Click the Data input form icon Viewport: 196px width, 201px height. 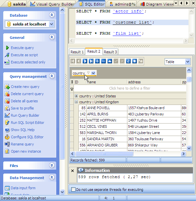click(7, 188)
